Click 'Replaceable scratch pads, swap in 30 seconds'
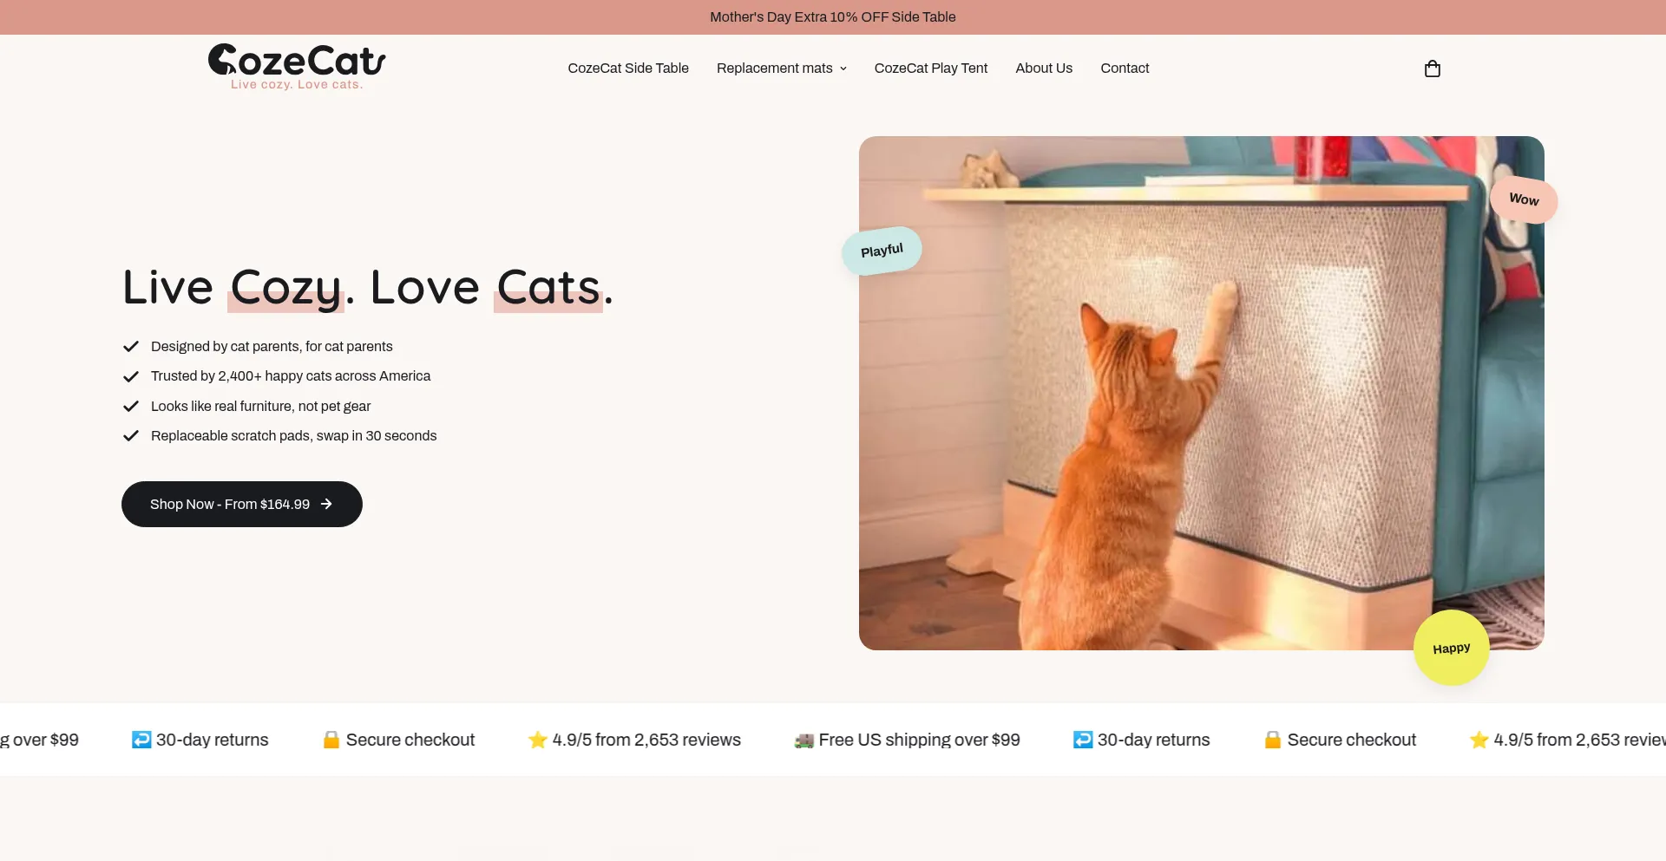Screen dimensions: 1666x861 (293, 435)
